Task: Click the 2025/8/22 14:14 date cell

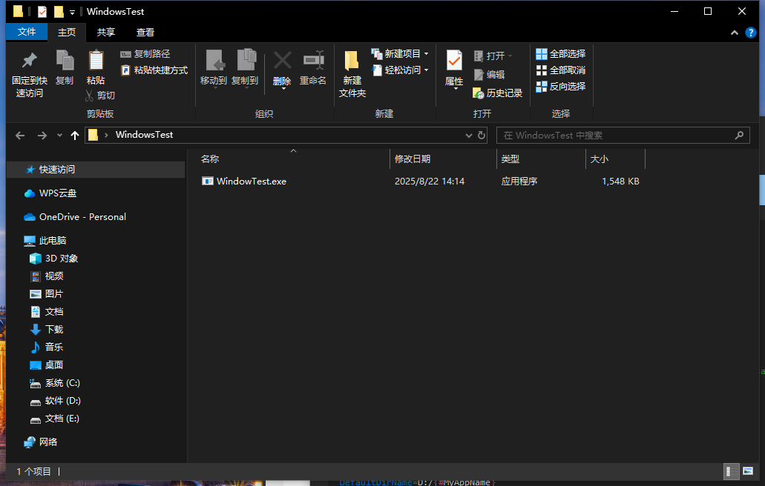Action: [x=430, y=182]
